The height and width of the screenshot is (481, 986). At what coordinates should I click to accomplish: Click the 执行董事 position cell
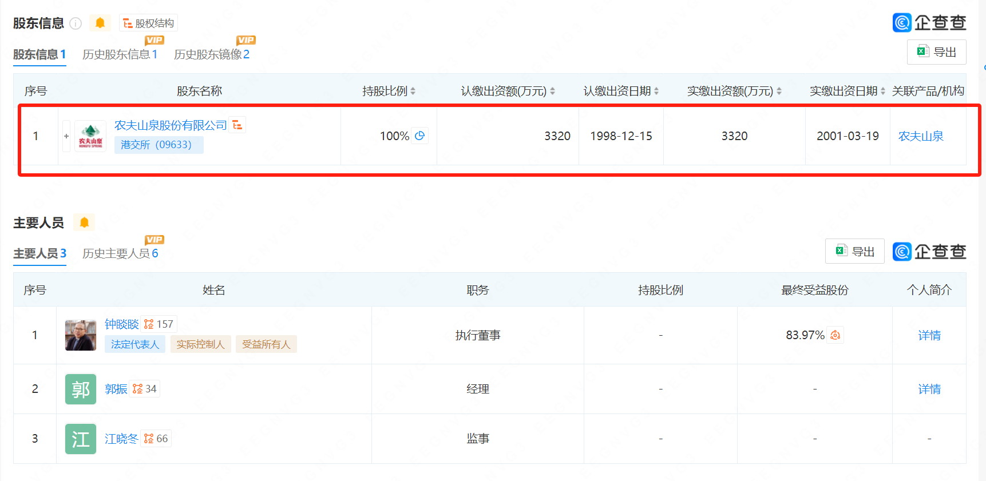[x=478, y=335]
